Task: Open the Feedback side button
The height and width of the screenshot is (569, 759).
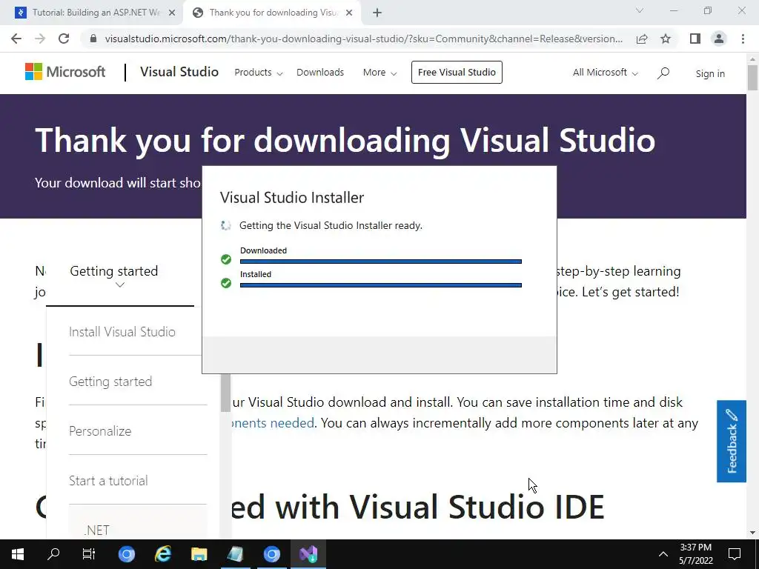Action: pyautogui.click(x=732, y=442)
